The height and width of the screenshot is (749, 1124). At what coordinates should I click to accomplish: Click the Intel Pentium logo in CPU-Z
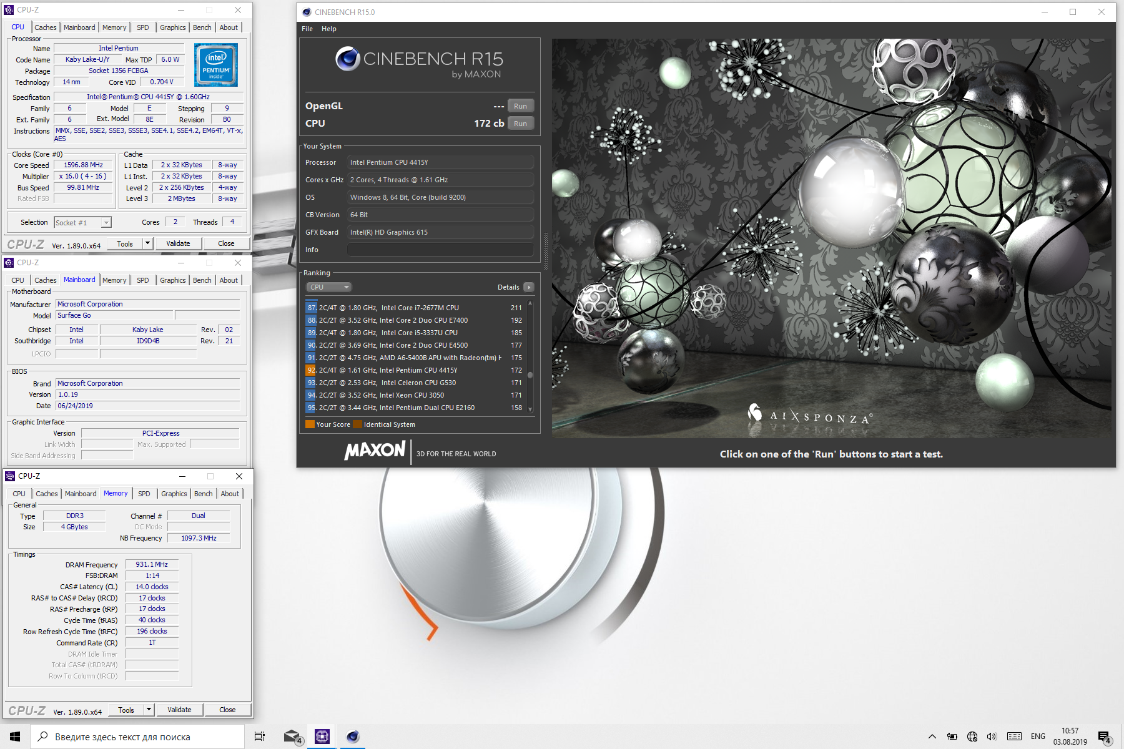click(216, 65)
